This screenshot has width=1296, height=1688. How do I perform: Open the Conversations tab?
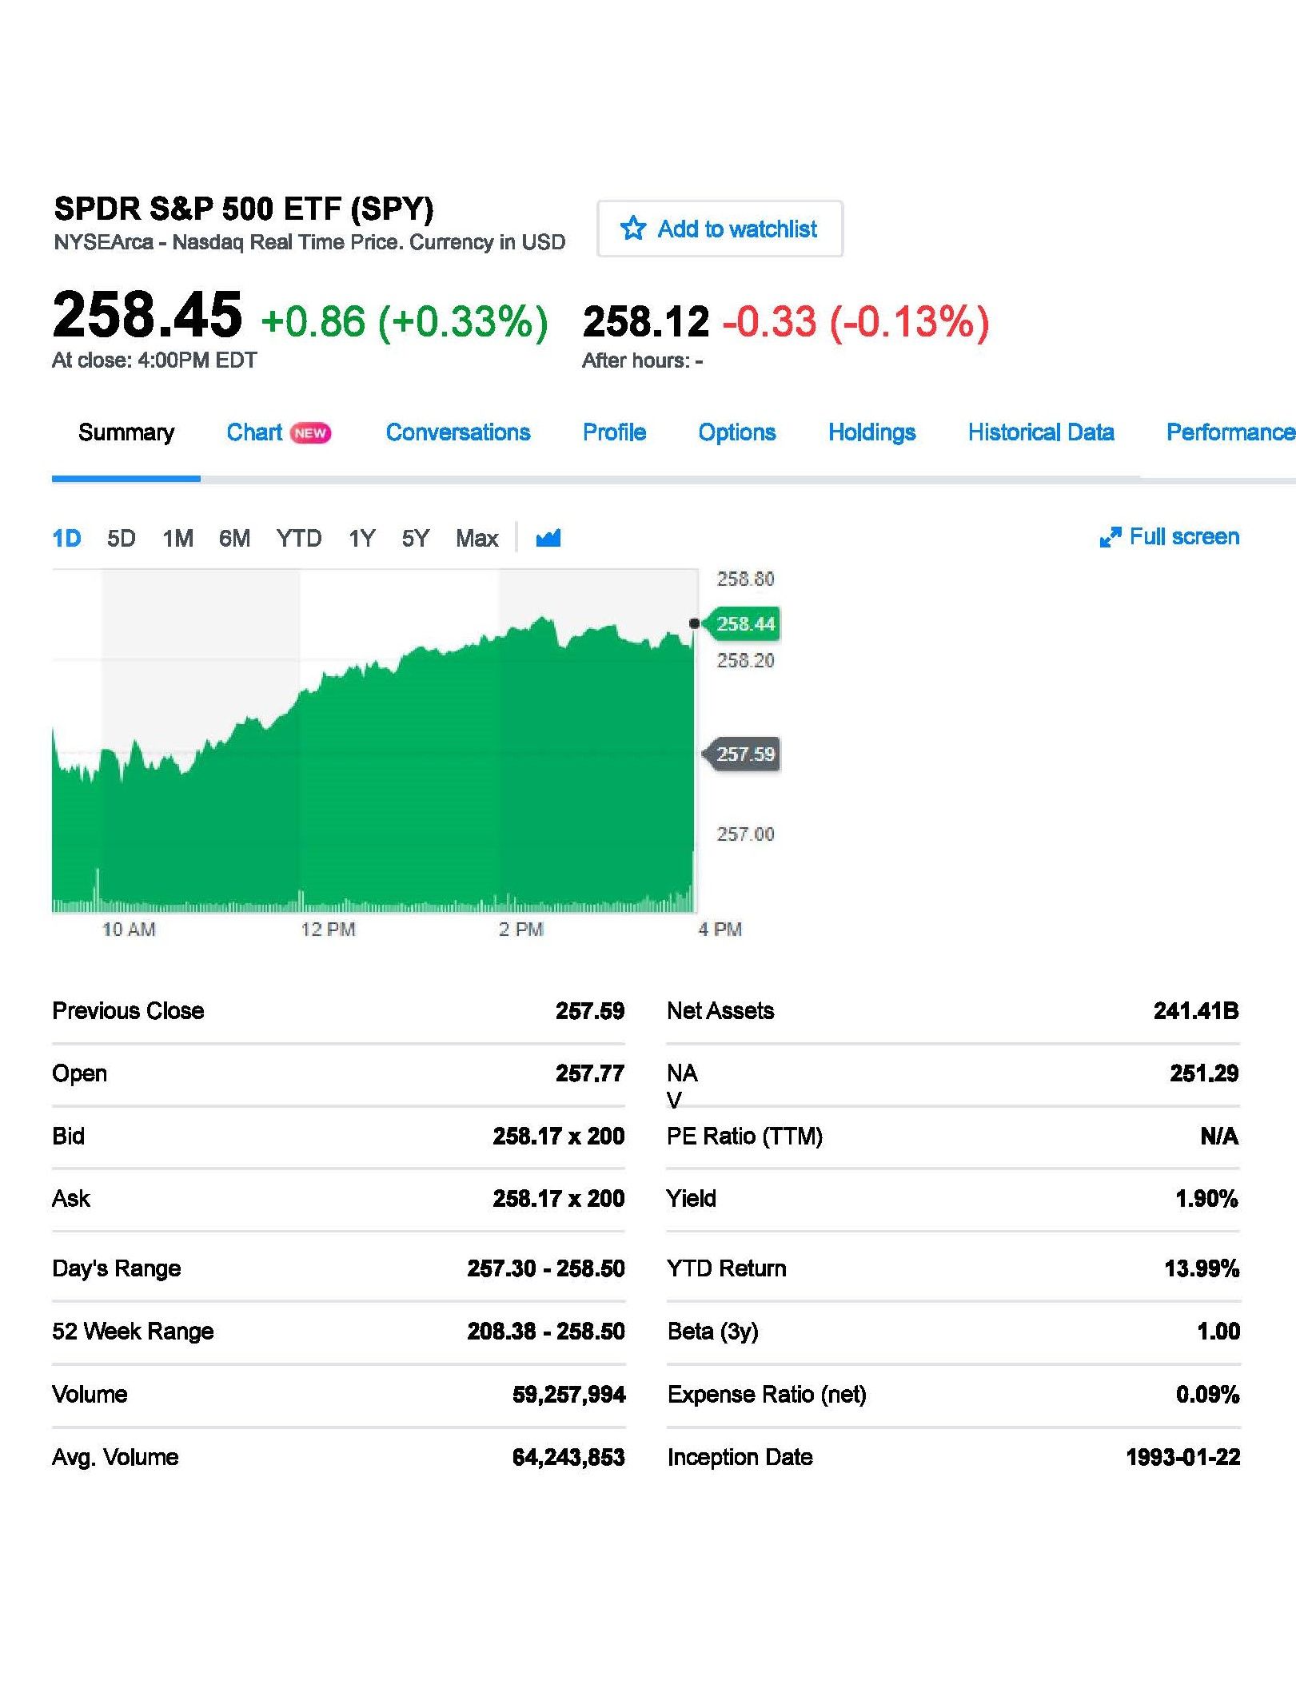coord(458,432)
